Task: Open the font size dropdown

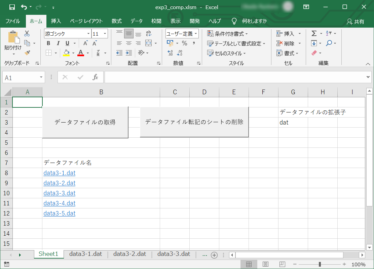Action: point(105,34)
